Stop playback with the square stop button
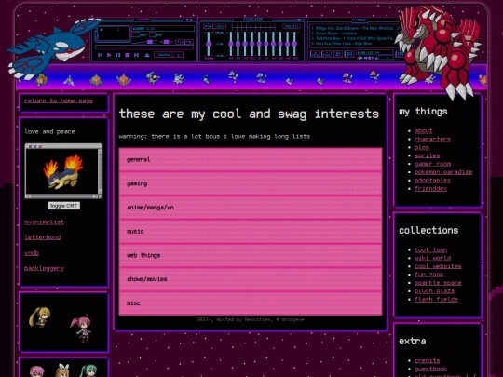503x377 pixels. point(127,55)
